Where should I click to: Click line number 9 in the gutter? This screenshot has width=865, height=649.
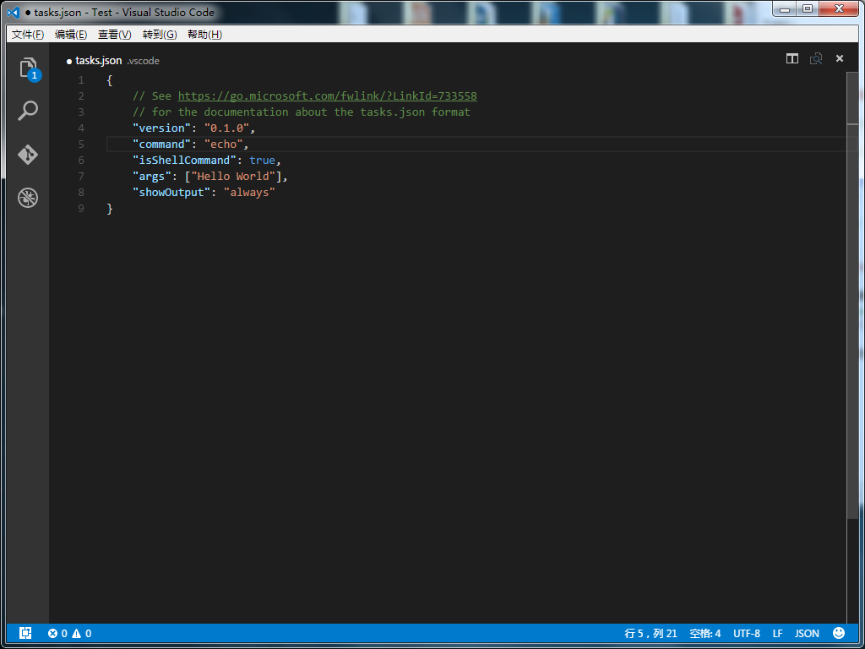(81, 208)
